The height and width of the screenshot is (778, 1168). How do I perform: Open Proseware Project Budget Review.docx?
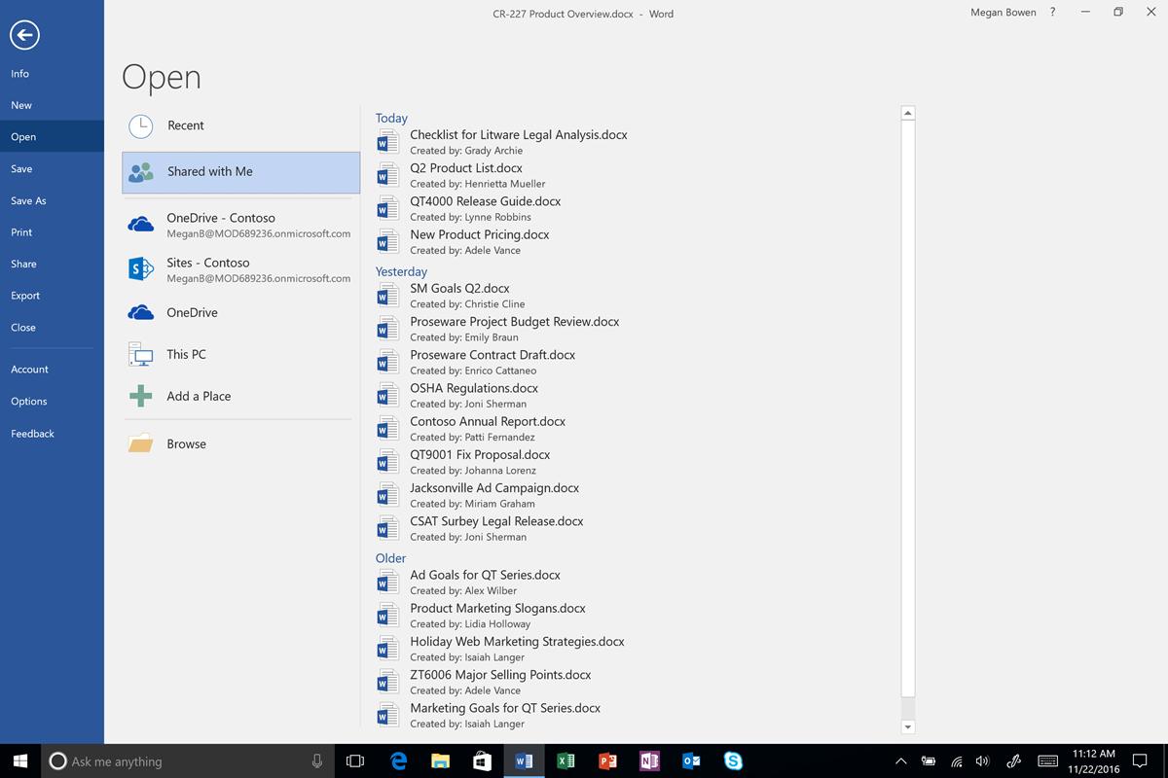[515, 322]
